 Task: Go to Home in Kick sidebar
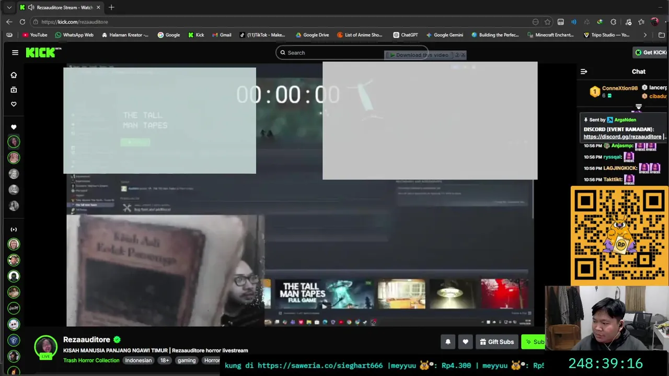tap(14, 75)
